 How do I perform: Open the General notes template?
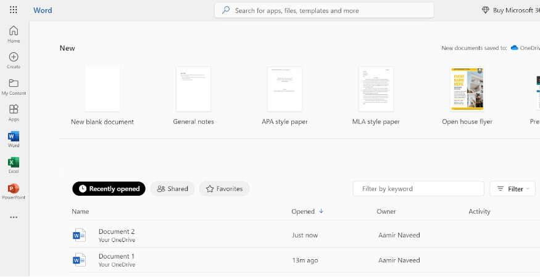click(193, 96)
